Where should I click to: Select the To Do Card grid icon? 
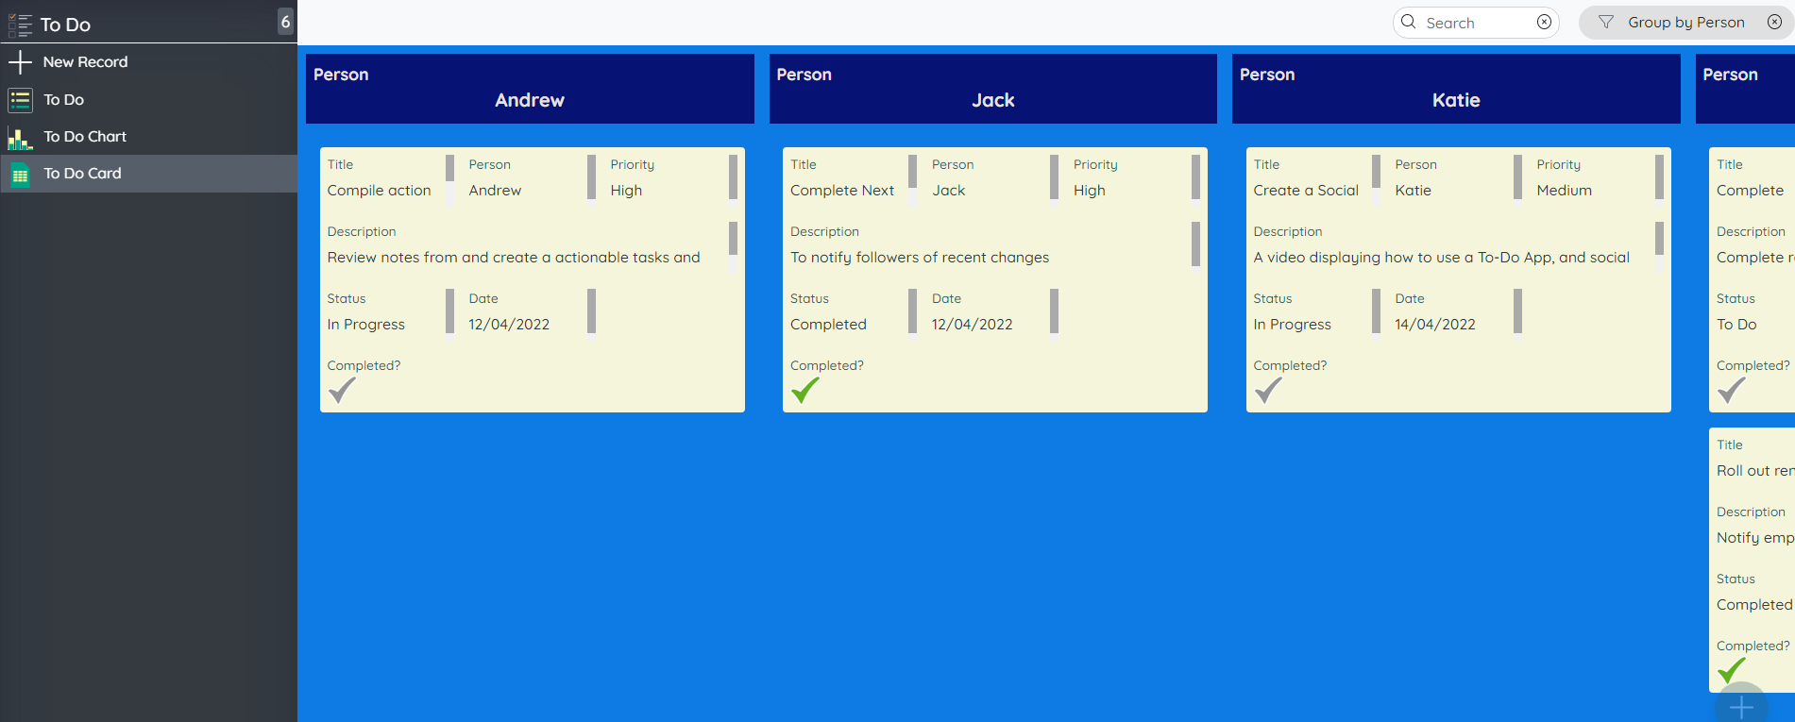pos(20,175)
